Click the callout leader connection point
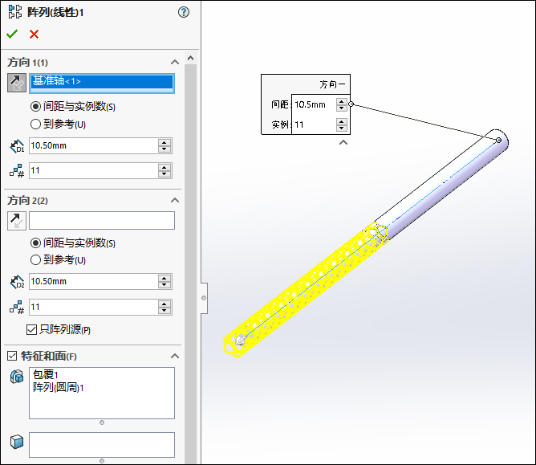This screenshot has height=465, width=536. pyautogui.click(x=351, y=104)
